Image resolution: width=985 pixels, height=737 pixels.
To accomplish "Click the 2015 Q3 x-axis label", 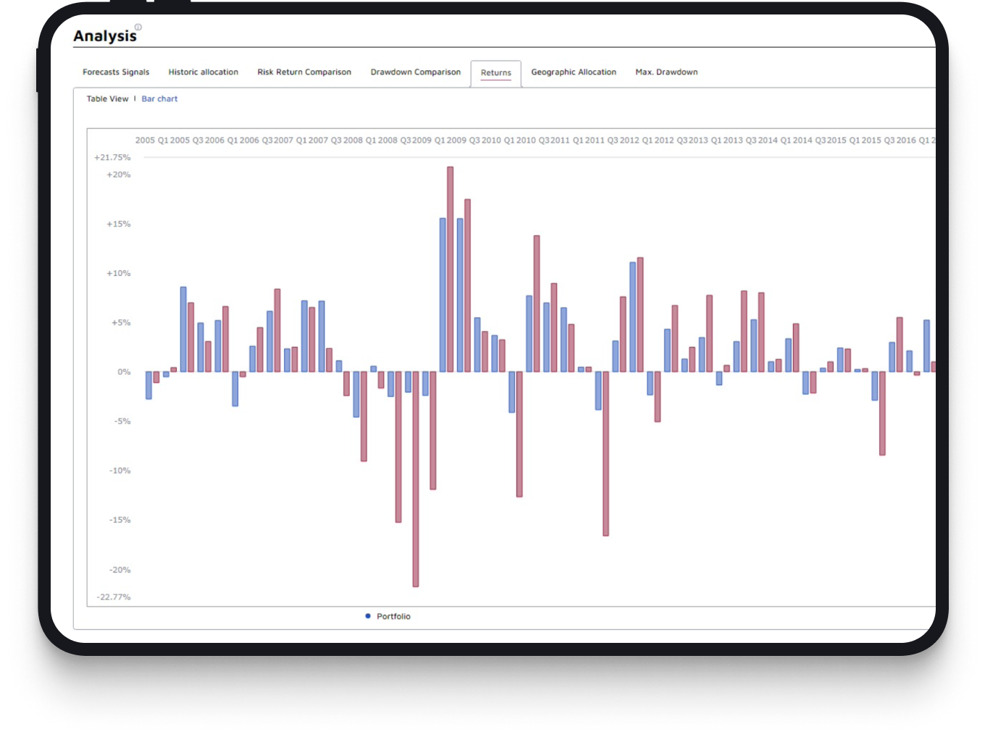I will (x=878, y=140).
